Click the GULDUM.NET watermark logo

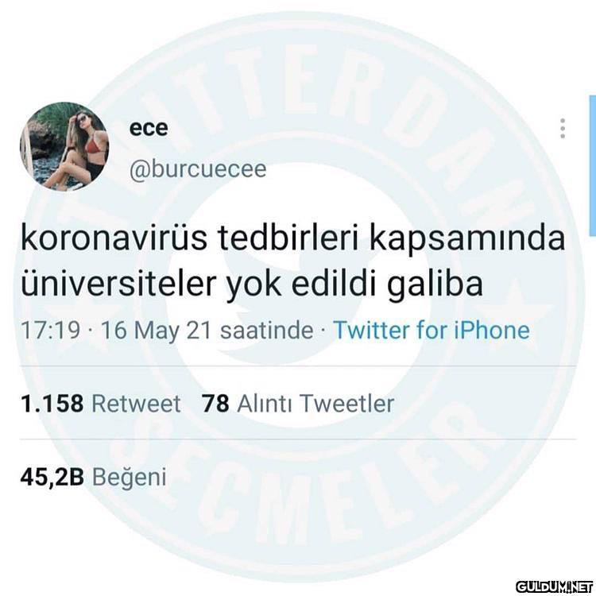554,586
